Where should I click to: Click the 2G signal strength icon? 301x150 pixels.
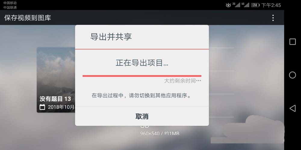[x=236, y=5]
